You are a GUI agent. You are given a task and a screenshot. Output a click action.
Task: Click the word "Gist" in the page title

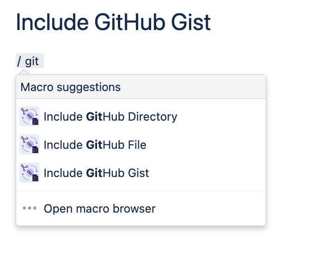pyautogui.click(x=190, y=22)
